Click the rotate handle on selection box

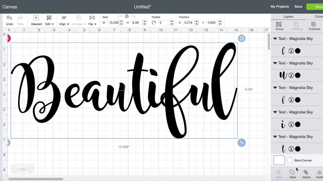[241, 38]
